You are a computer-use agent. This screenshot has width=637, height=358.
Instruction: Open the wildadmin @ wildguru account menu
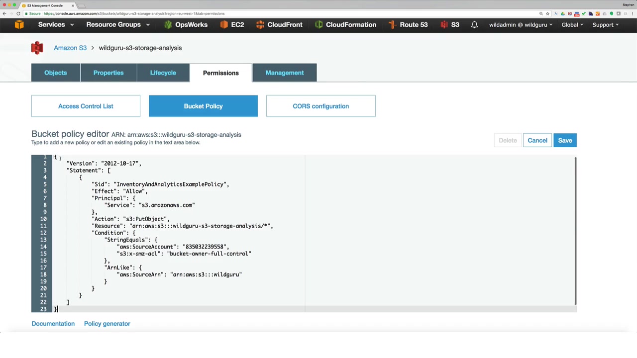[x=521, y=25]
